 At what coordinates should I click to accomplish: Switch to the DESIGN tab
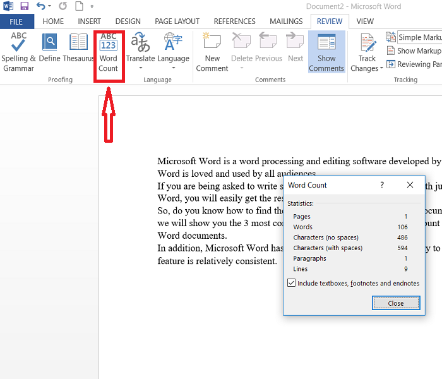[x=128, y=21]
